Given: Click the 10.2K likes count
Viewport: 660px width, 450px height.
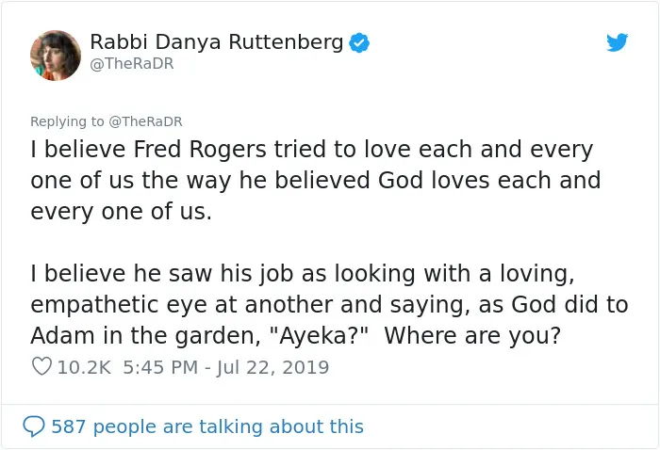Looking at the screenshot, I should pos(84,367).
